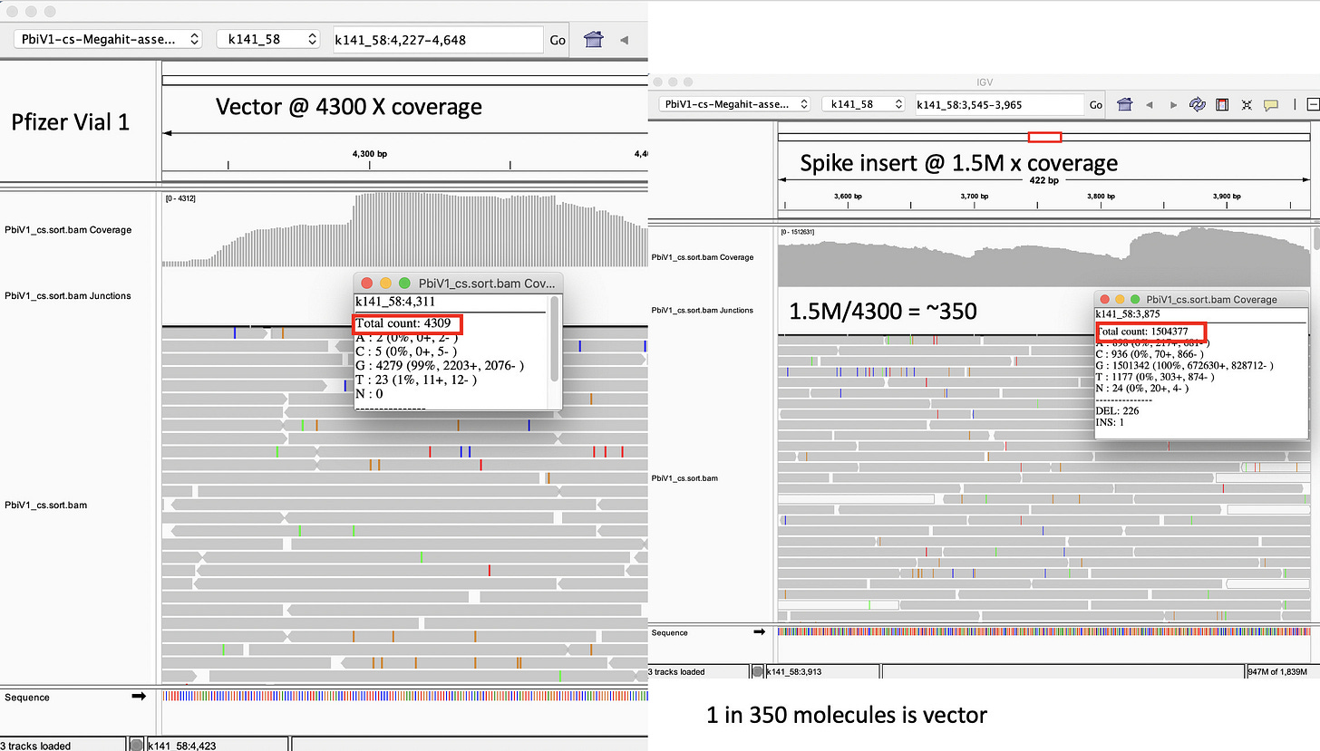This screenshot has width=1320, height=751.
Task: Click 'N : 24' line in popup
Action: tap(1142, 388)
